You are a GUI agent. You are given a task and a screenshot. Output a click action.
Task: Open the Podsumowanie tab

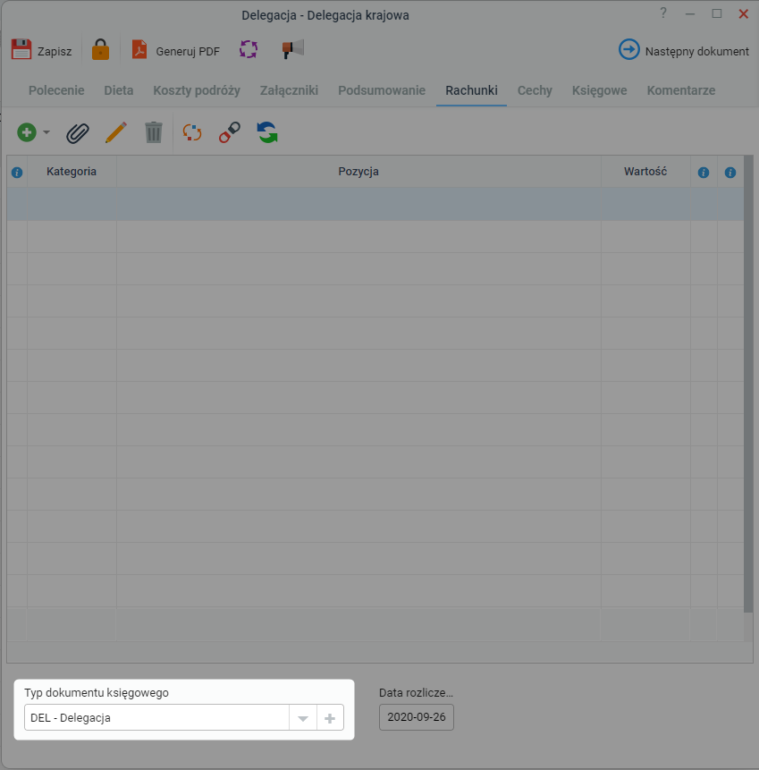click(x=382, y=90)
